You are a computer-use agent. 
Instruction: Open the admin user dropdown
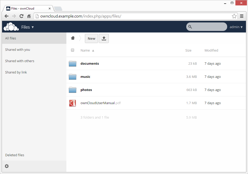(236, 27)
